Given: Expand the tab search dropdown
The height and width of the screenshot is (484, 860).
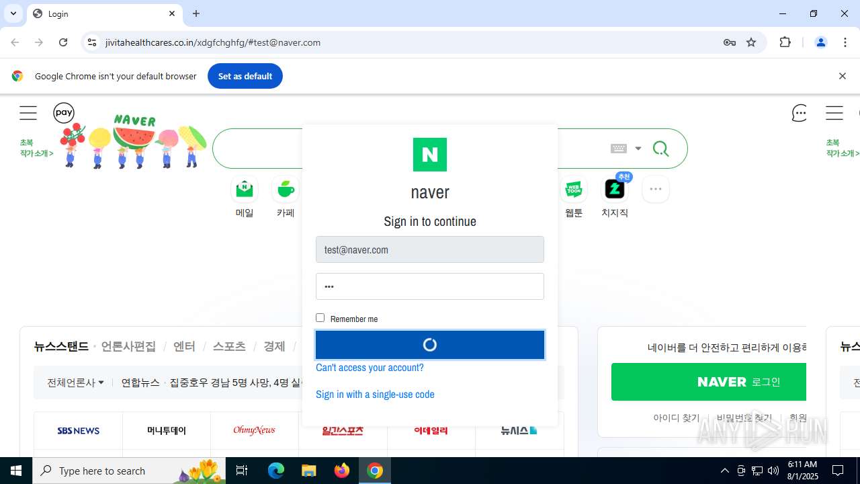Looking at the screenshot, I should (13, 13).
